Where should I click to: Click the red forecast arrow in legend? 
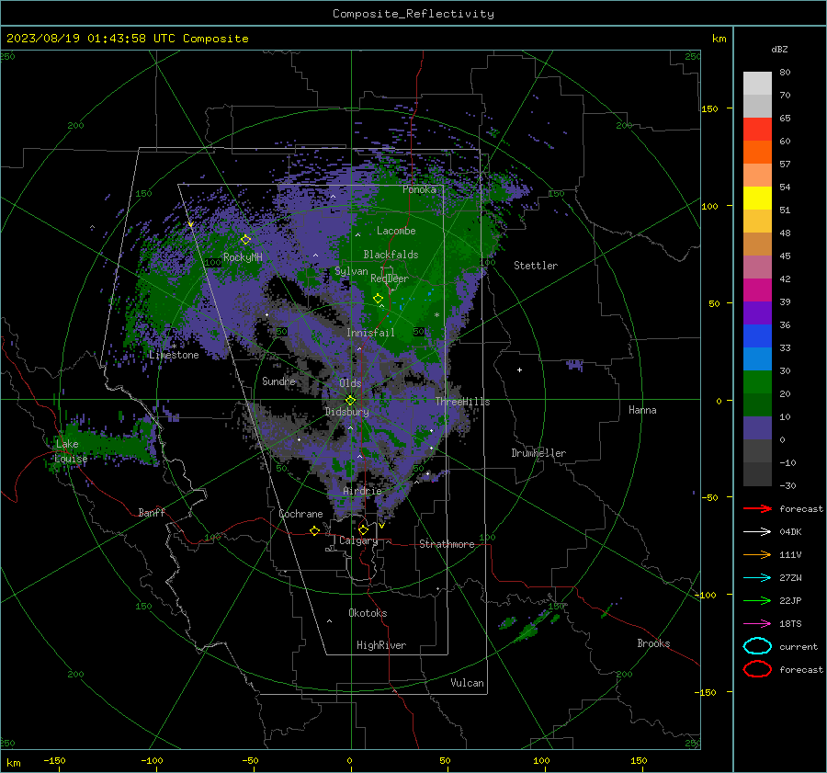point(757,508)
